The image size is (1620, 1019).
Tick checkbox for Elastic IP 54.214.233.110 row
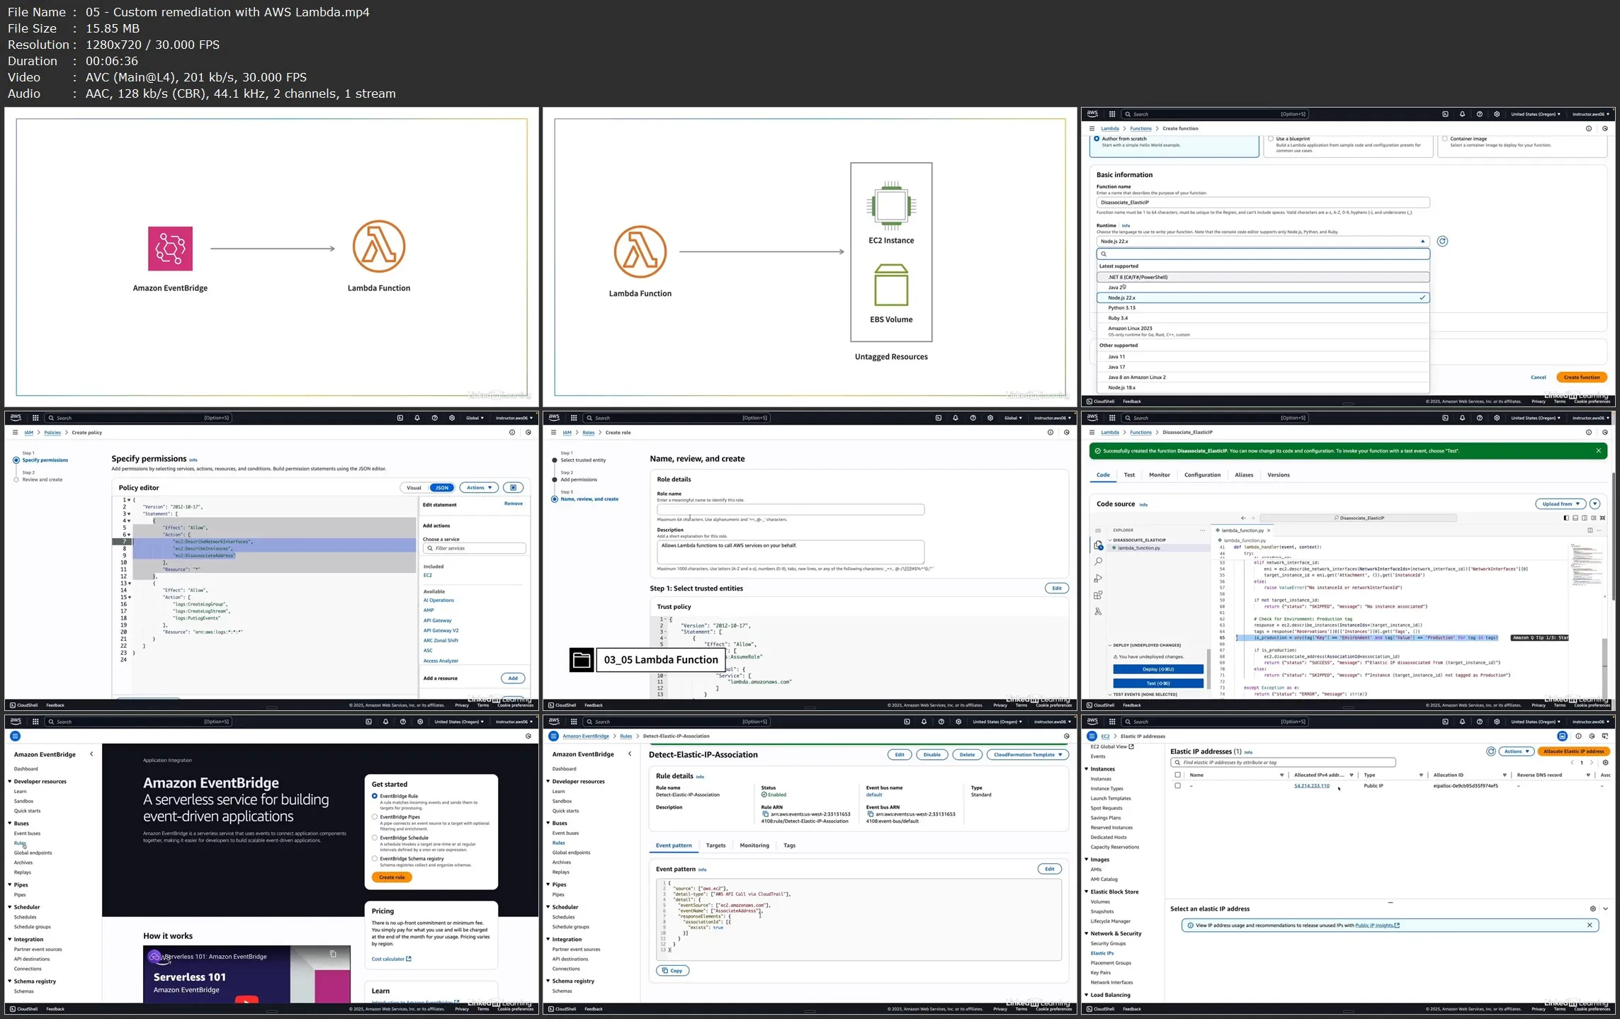point(1178,786)
